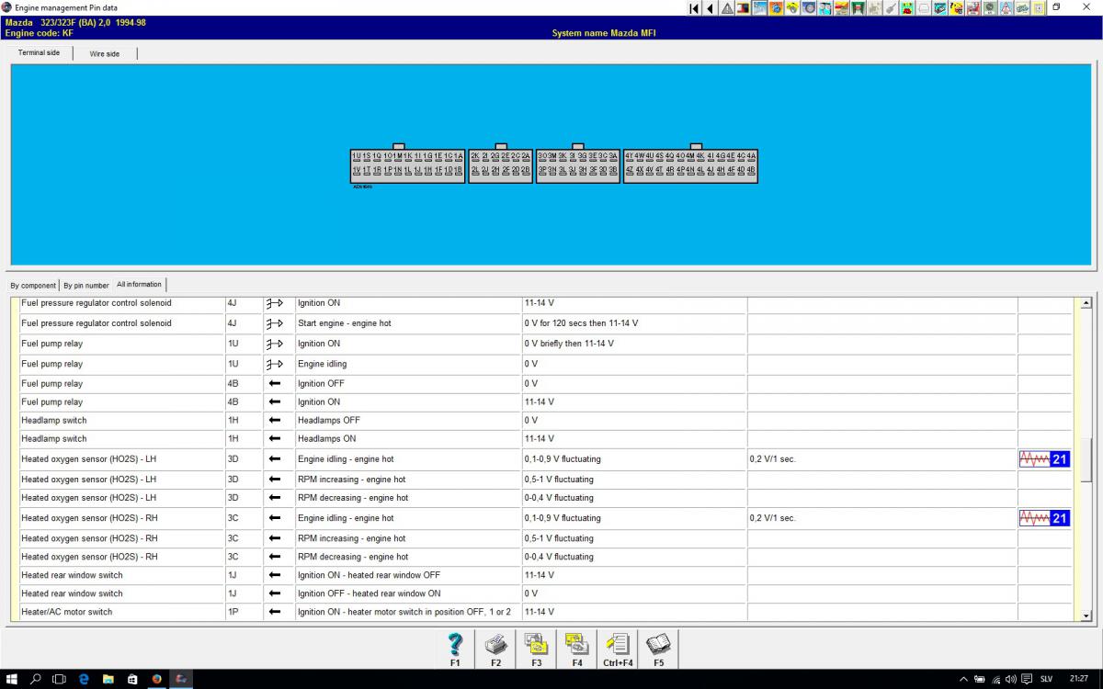Restore down the inner application window
Image resolution: width=1103 pixels, height=689 pixels.
click(1056, 7)
